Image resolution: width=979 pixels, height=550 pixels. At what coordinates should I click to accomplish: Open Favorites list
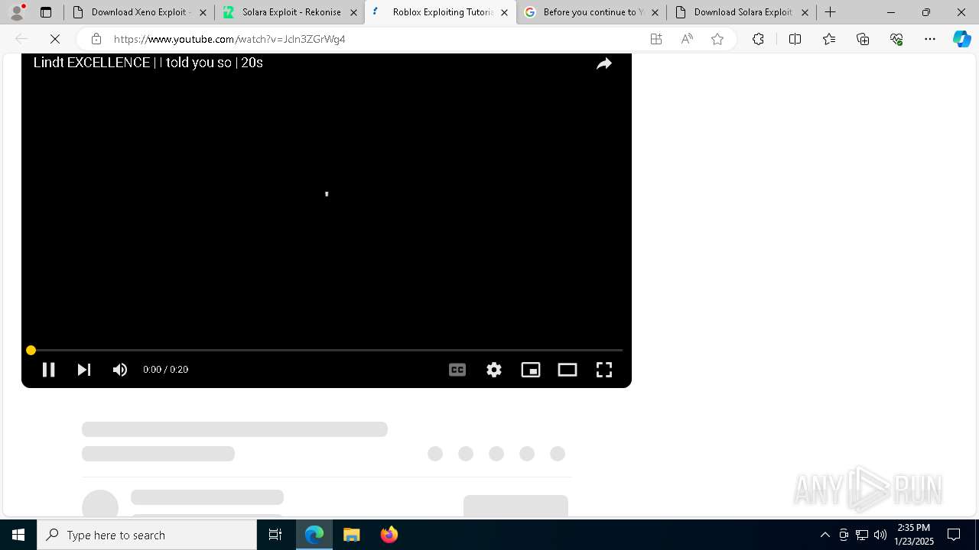tap(829, 39)
